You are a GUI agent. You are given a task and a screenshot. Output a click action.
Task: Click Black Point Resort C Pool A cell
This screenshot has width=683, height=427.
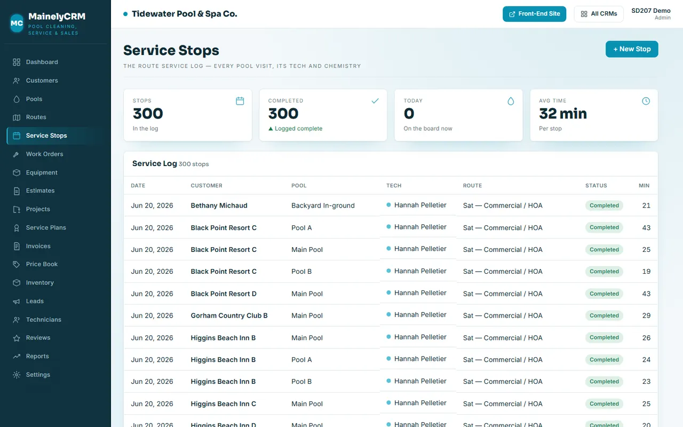[x=301, y=227]
